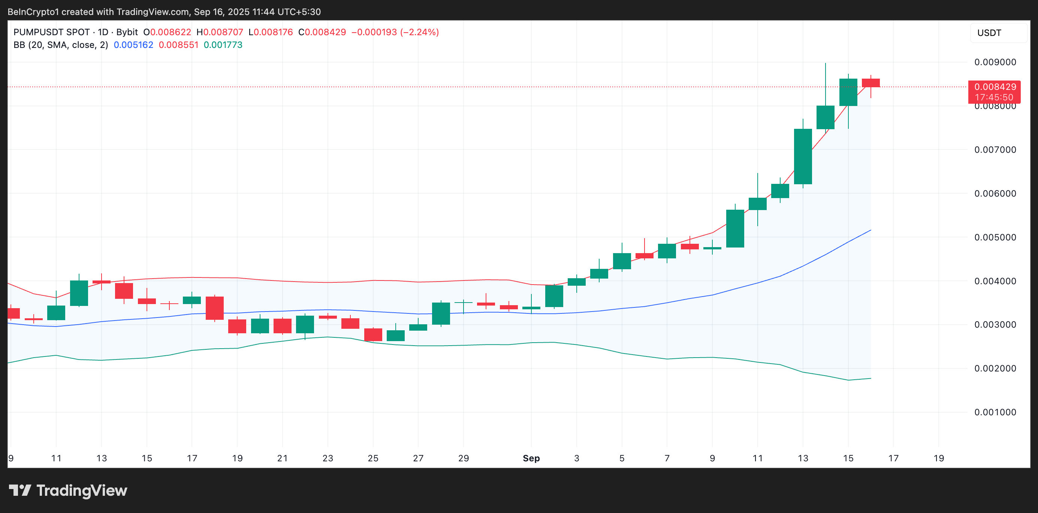
Task: Click the date 11 at left time axis
Action: click(57, 458)
